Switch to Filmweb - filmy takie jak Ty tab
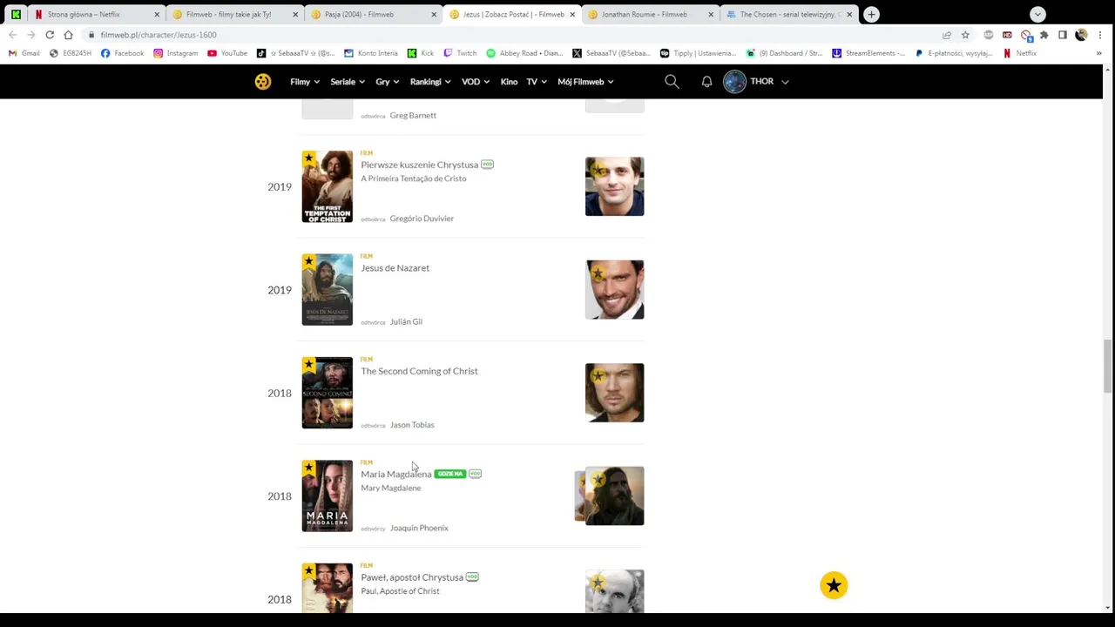The height and width of the screenshot is (627, 1115). point(235,14)
